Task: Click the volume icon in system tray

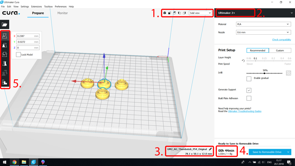Action: 263,162
